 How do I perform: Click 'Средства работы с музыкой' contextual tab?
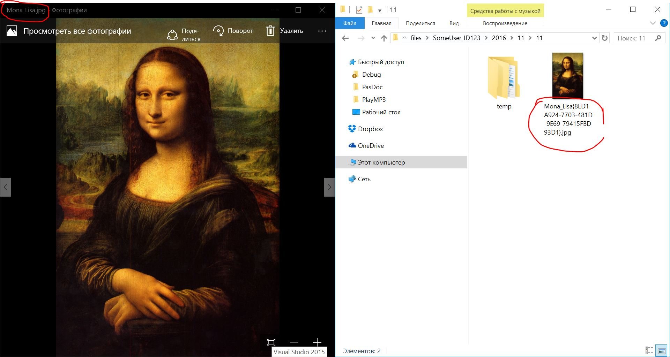[x=505, y=11]
